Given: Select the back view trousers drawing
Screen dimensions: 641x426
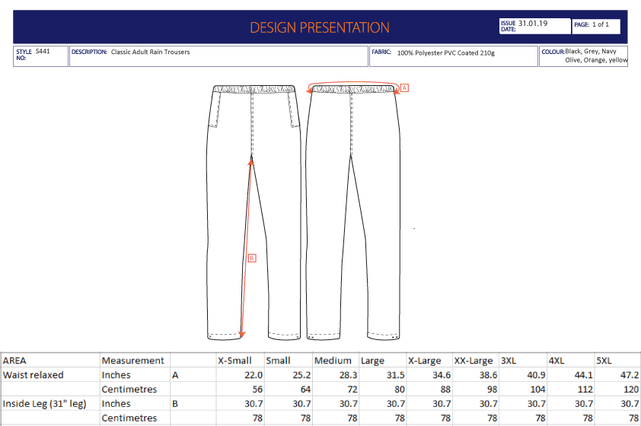Looking at the screenshot, I should (353, 212).
